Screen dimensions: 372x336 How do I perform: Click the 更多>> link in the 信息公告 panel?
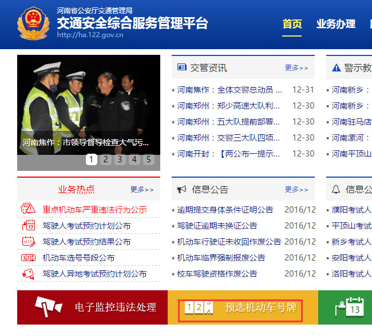tap(296, 189)
